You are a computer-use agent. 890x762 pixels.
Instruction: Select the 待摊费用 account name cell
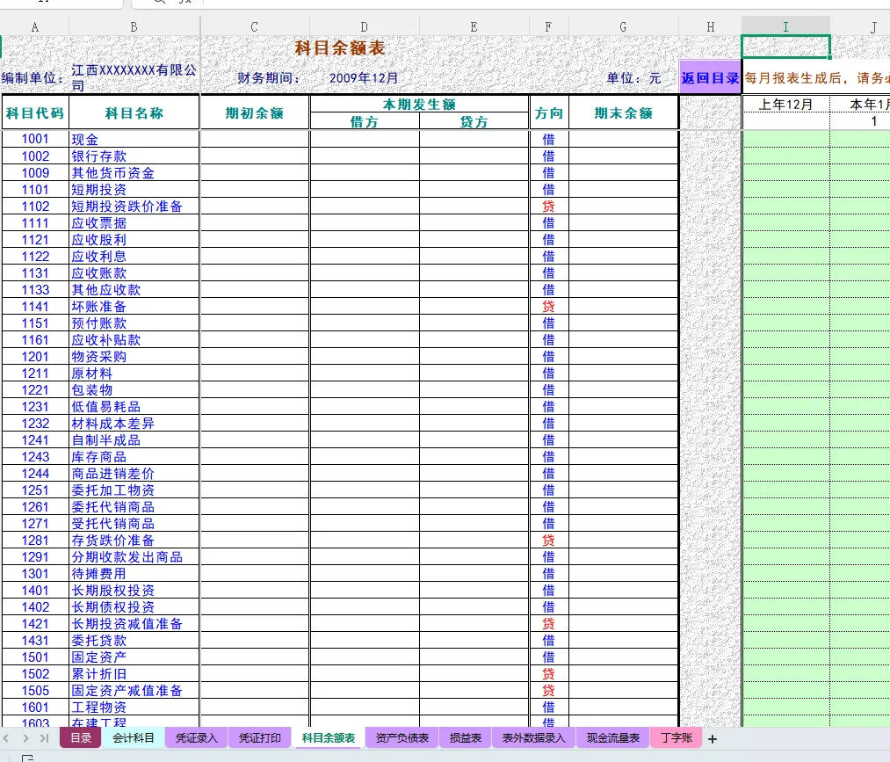pyautogui.click(x=134, y=574)
